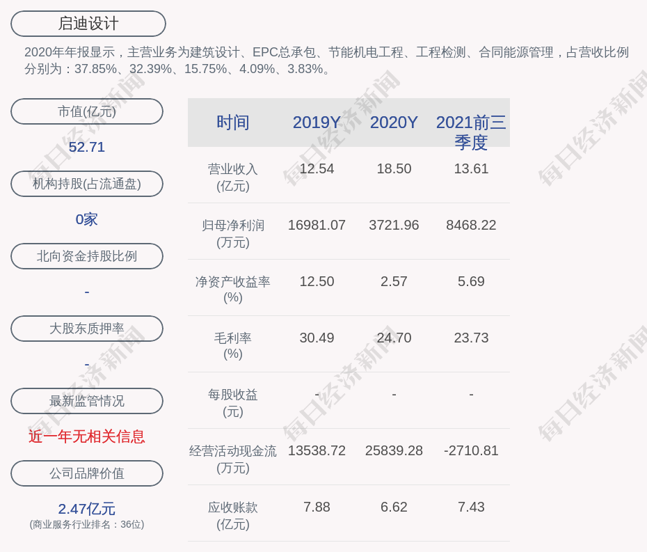
Task: Click the 大股东质押率 pill
Action: tap(87, 329)
